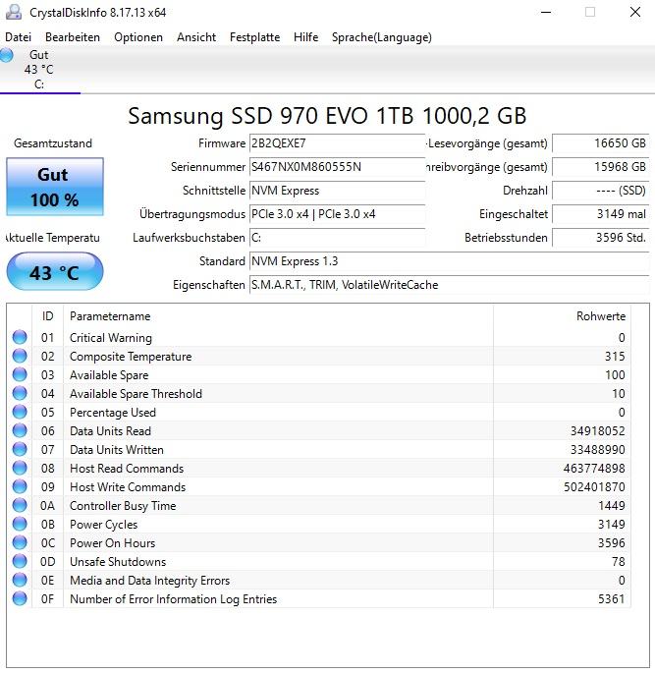The height and width of the screenshot is (674, 655).
Task: Open the Optionen menu
Action: click(138, 37)
